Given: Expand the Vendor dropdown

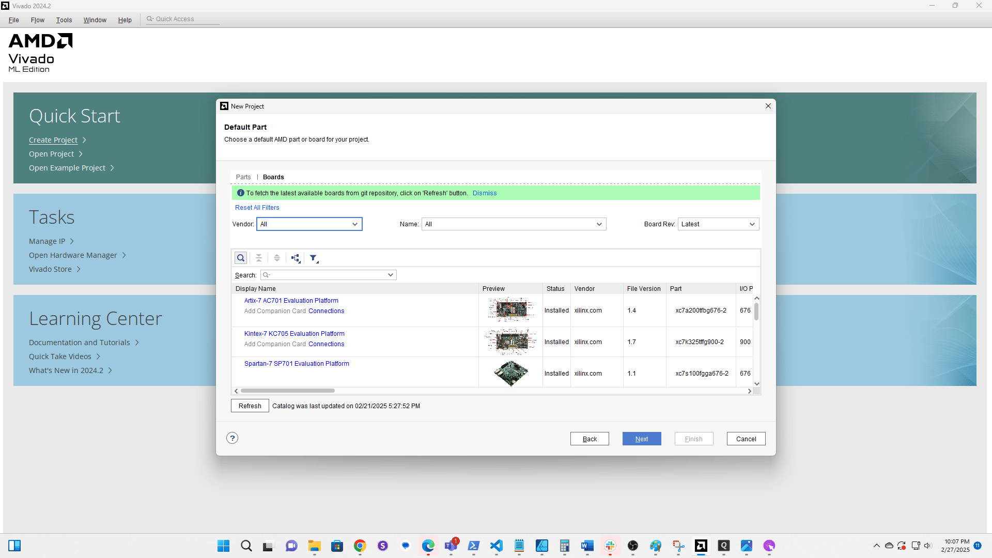Looking at the screenshot, I should [309, 224].
